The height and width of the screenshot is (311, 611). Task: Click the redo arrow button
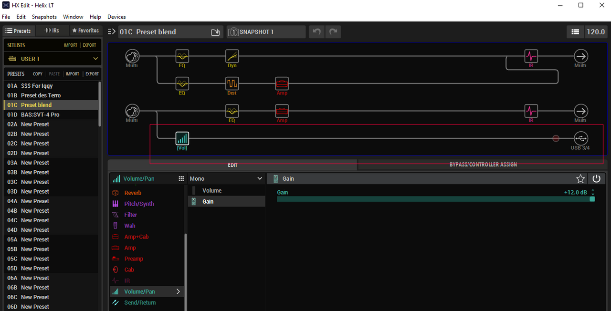[x=333, y=32]
